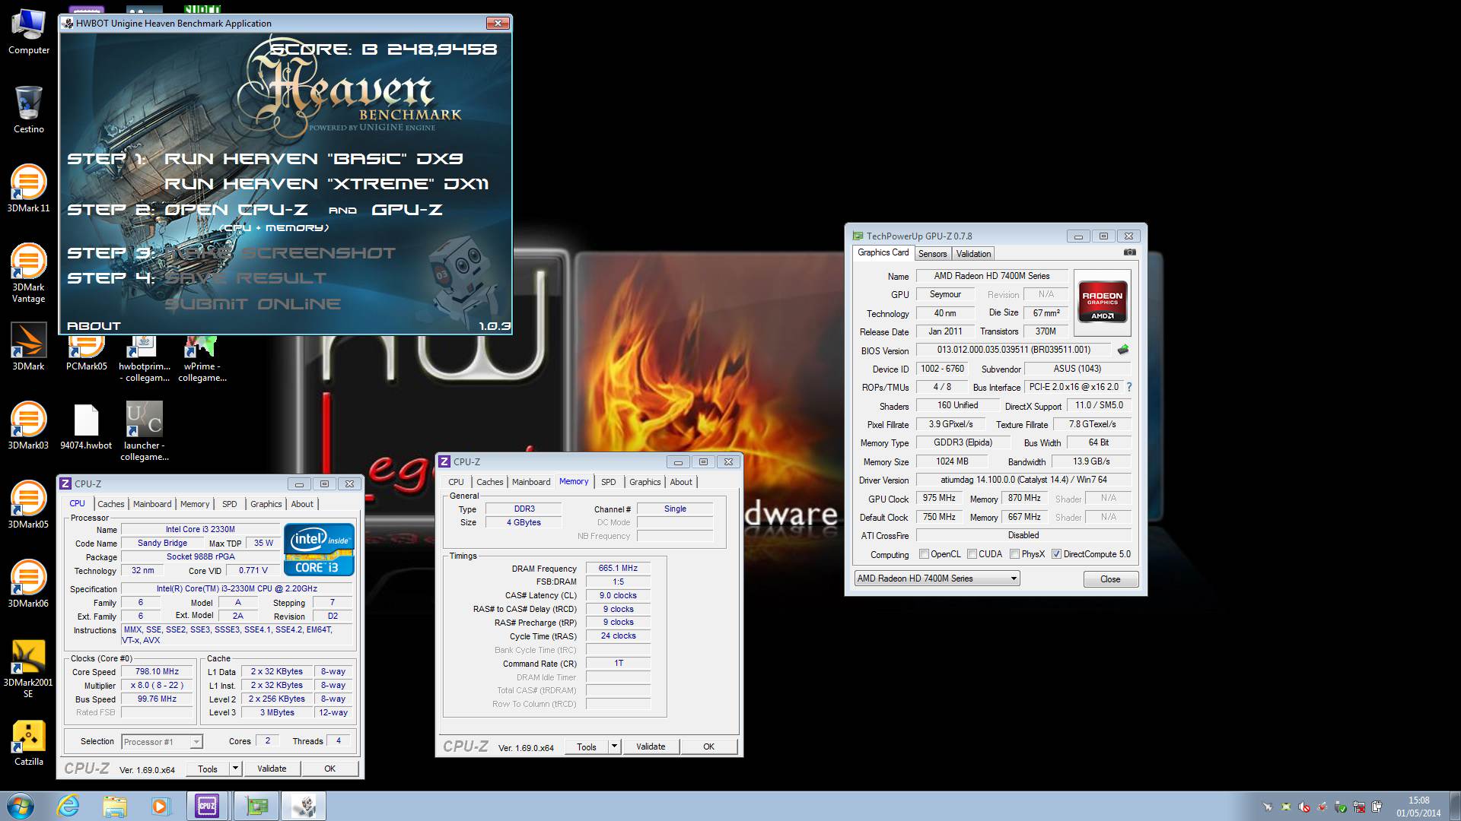Switch to Sensors tab in GPU-Z
The height and width of the screenshot is (821, 1461).
pos(932,254)
